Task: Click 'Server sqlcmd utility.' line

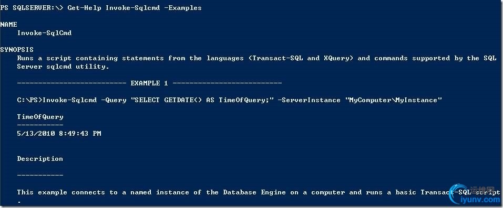Action: click(63, 67)
